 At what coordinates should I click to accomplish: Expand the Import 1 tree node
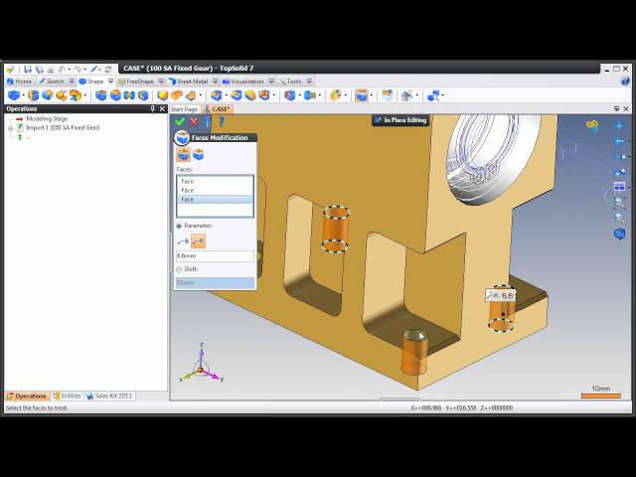tap(10, 128)
